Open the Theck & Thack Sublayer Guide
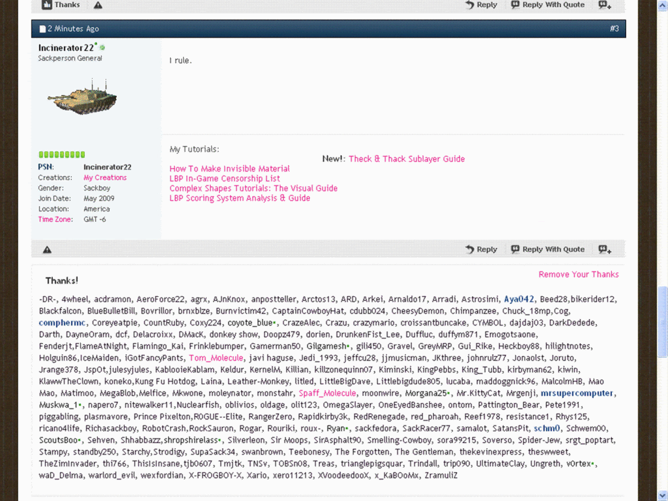668x501 pixels. point(406,159)
